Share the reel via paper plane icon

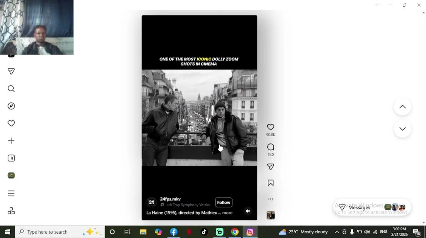point(270,167)
